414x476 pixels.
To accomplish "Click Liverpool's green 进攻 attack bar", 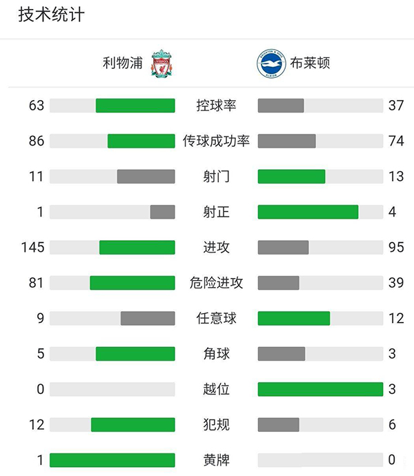I will pos(137,247).
